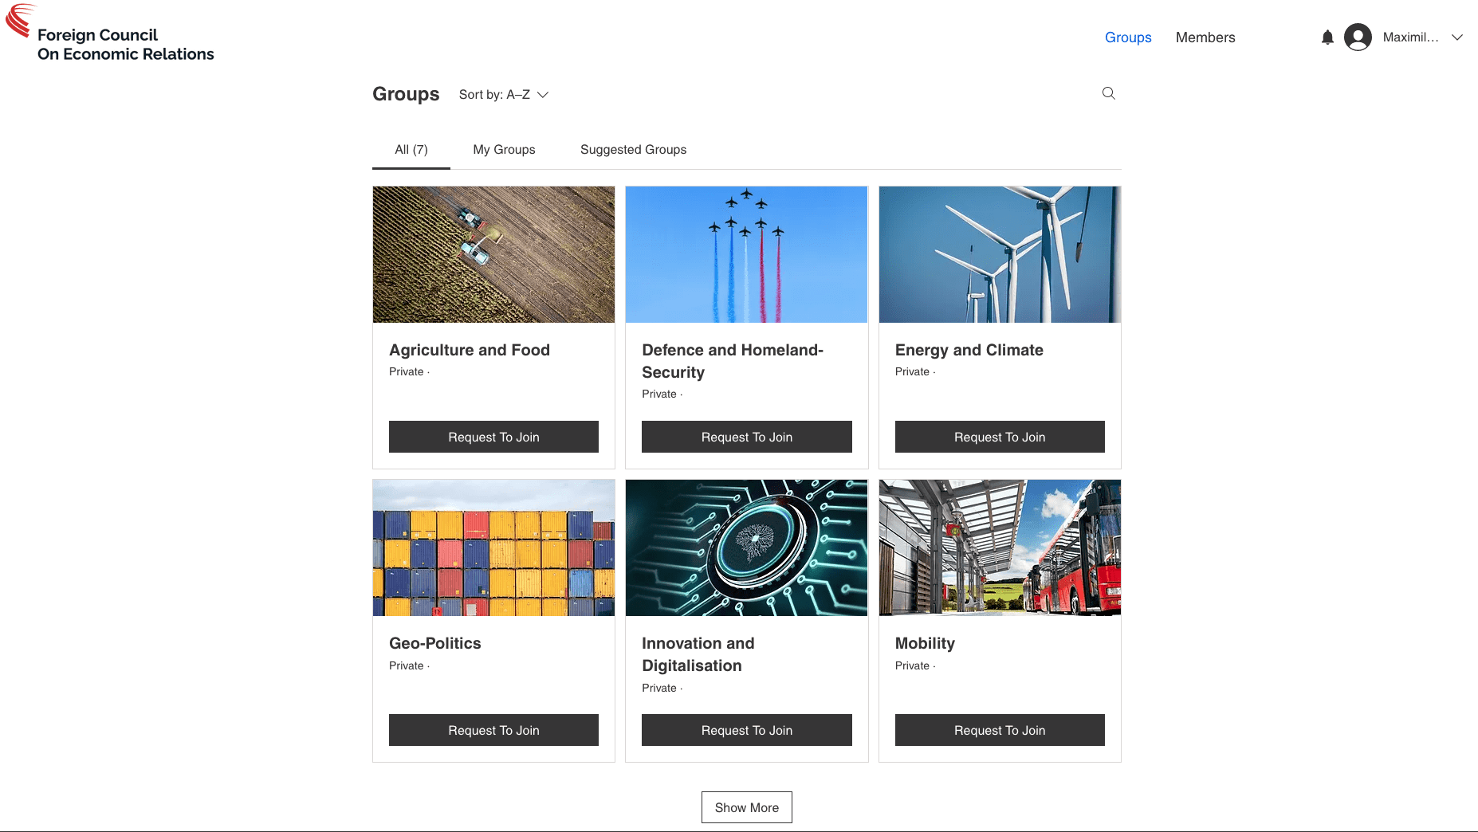
Task: Open the Innovation circuit thumbnail image
Action: (x=747, y=547)
